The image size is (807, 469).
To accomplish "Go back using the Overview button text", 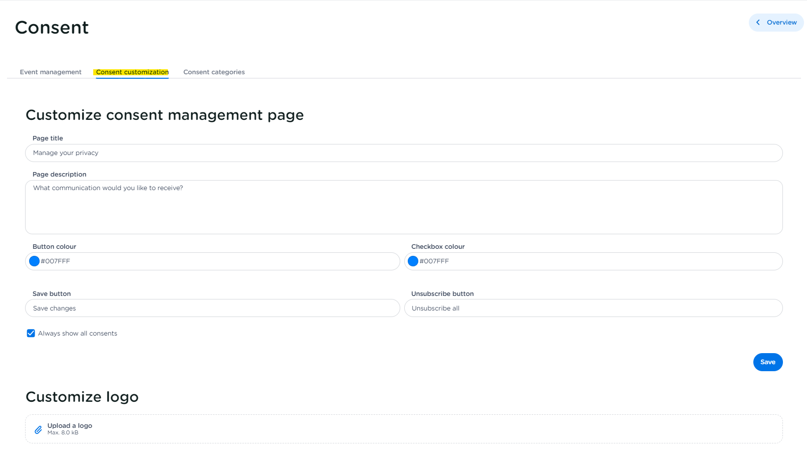I will (781, 23).
